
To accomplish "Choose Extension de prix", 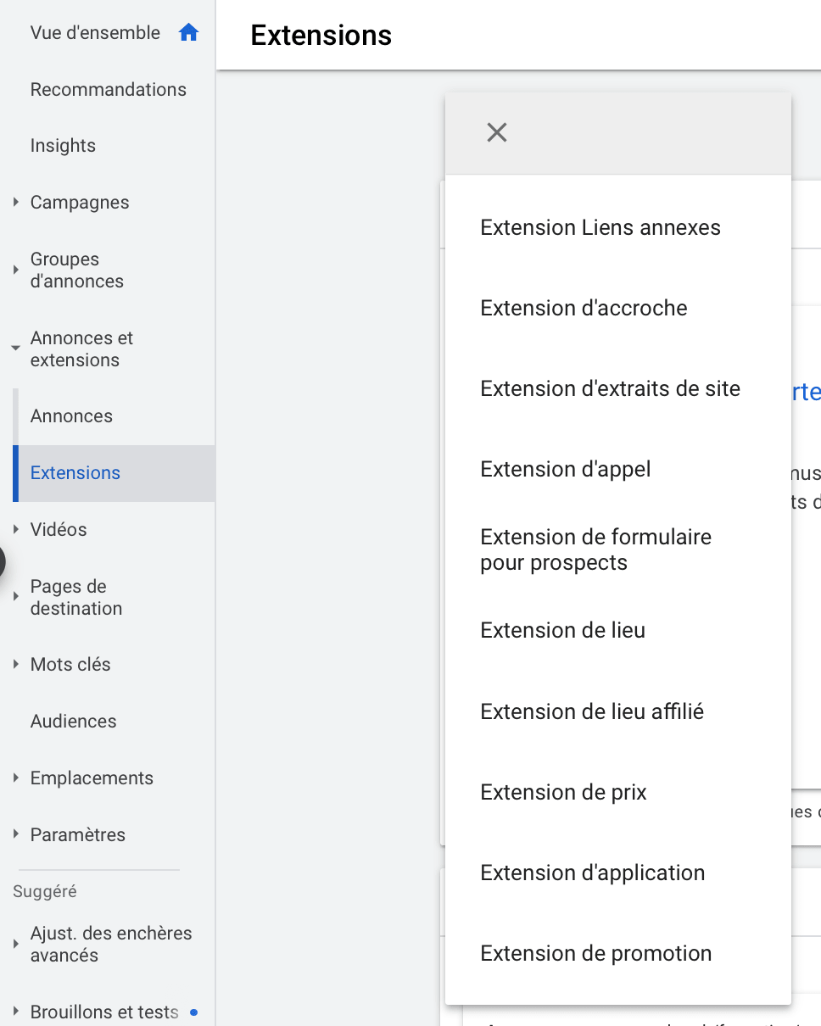I will pos(618,792).
